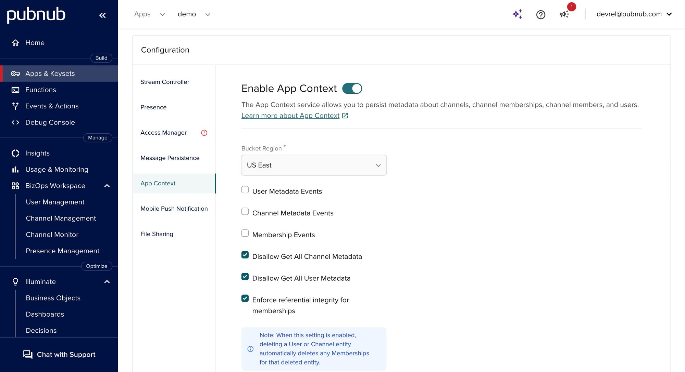
Task: Check User Metadata Events checkbox
Action: pos(245,190)
